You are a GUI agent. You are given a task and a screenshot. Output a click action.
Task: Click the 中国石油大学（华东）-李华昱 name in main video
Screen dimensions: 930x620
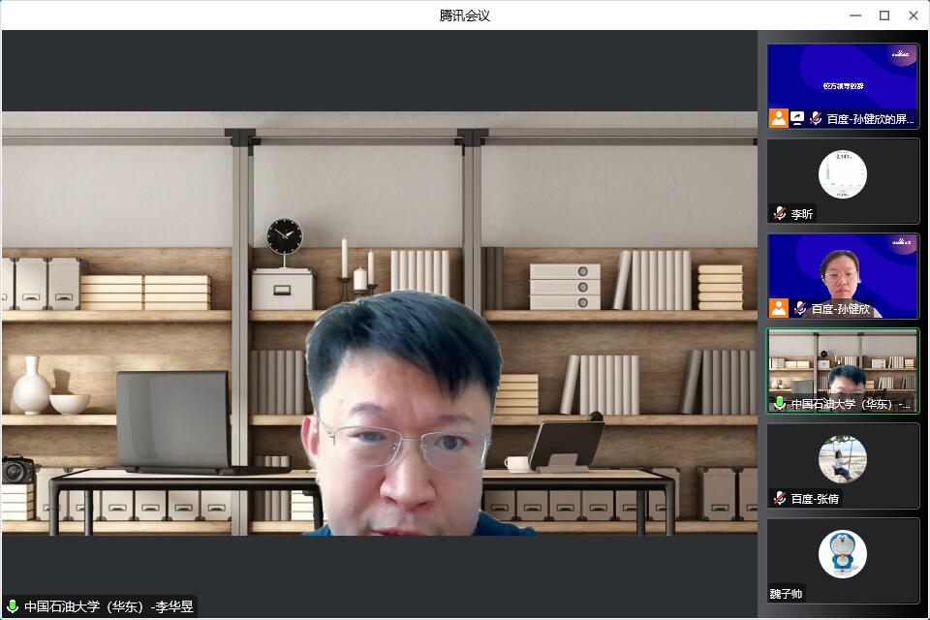pyautogui.click(x=108, y=607)
